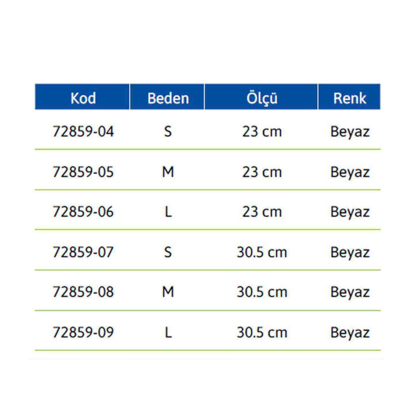Screen dimensions: 417x416
Task: Select product code 72859-07
Action: tap(83, 252)
